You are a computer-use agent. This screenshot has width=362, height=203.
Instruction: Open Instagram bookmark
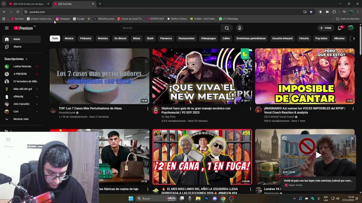tap(63, 19)
